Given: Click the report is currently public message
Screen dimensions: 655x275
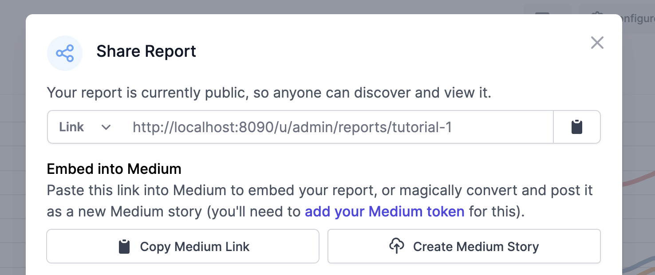Looking at the screenshot, I should tap(269, 93).
